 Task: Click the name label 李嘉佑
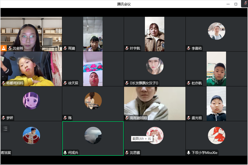coord(197,48)
